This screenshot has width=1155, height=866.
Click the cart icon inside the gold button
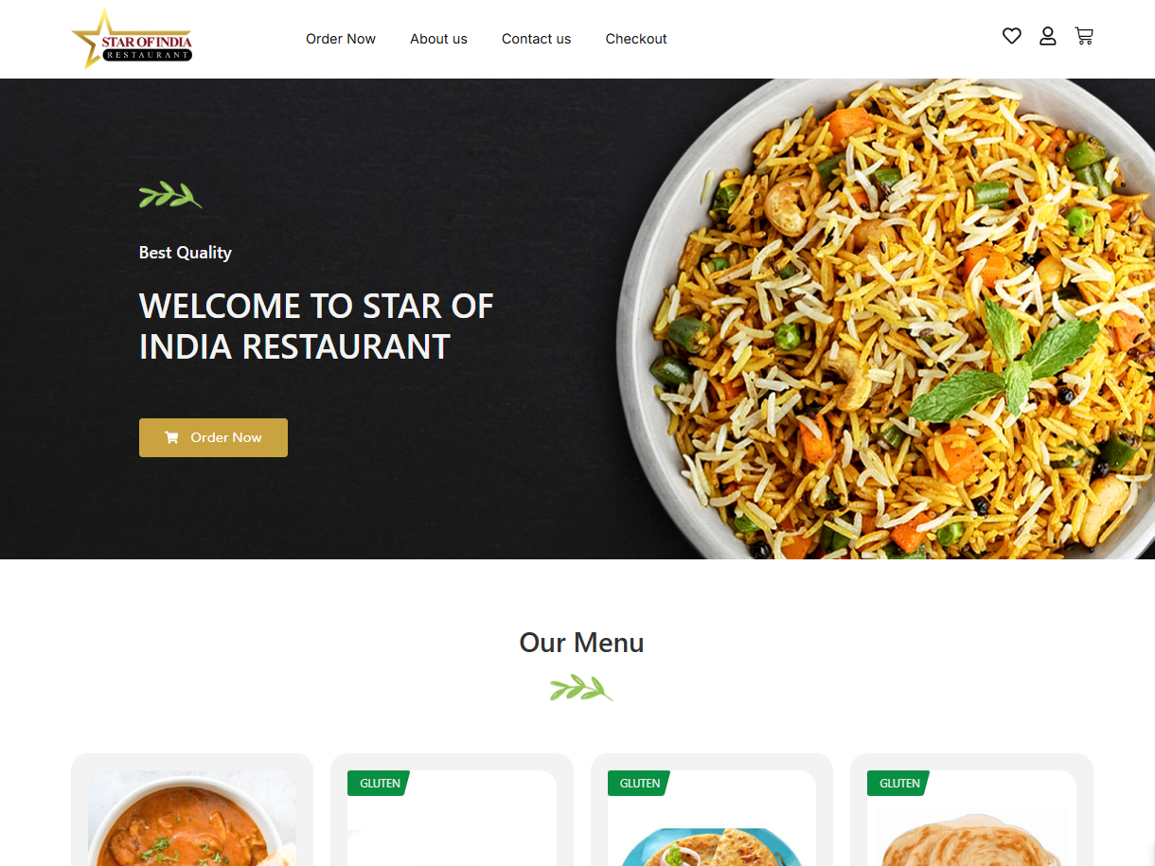171,437
